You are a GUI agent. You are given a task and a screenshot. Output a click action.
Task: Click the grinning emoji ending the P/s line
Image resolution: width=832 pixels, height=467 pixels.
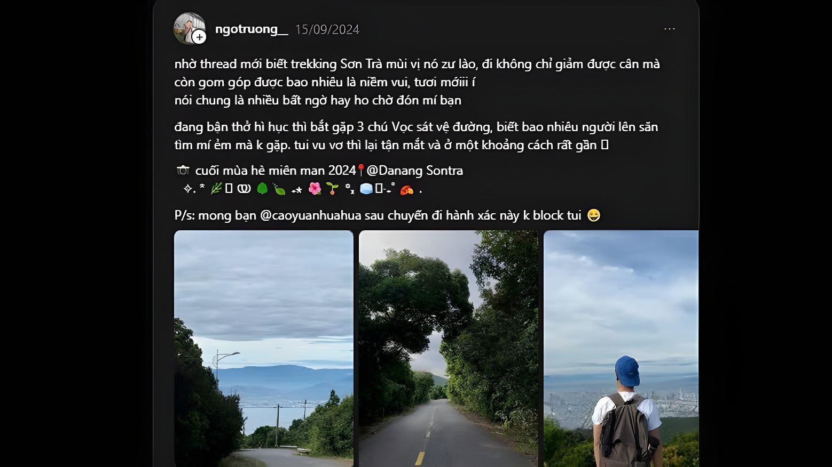tap(593, 215)
